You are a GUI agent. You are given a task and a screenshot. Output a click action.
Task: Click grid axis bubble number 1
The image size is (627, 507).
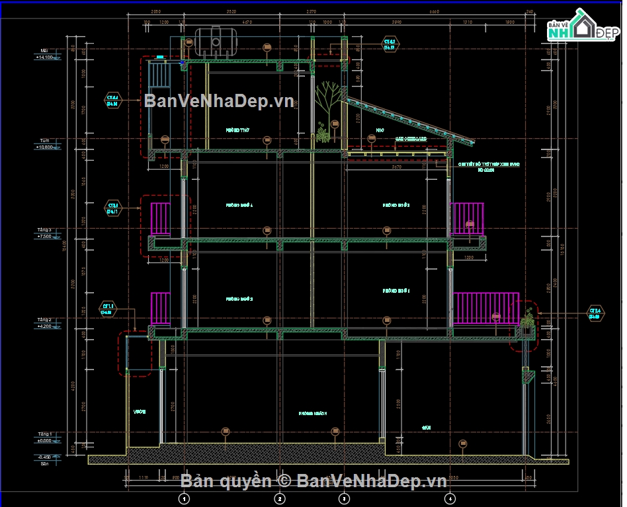[185, 498]
